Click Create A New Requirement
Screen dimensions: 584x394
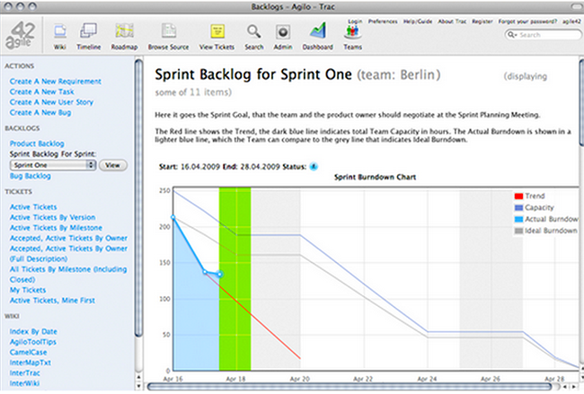56,81
